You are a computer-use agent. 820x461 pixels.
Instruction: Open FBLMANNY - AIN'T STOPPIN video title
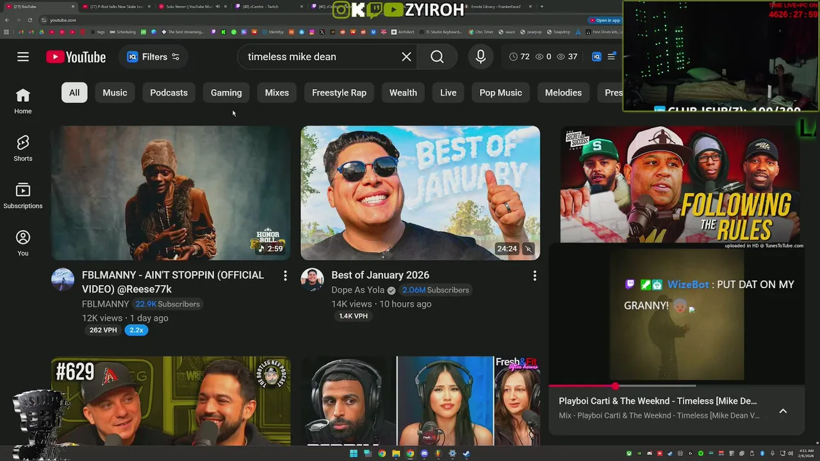click(x=173, y=282)
